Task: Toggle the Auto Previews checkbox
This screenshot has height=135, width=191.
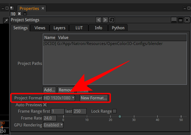Action: coord(45,105)
